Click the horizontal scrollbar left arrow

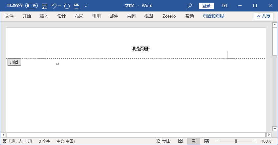click(3, 135)
